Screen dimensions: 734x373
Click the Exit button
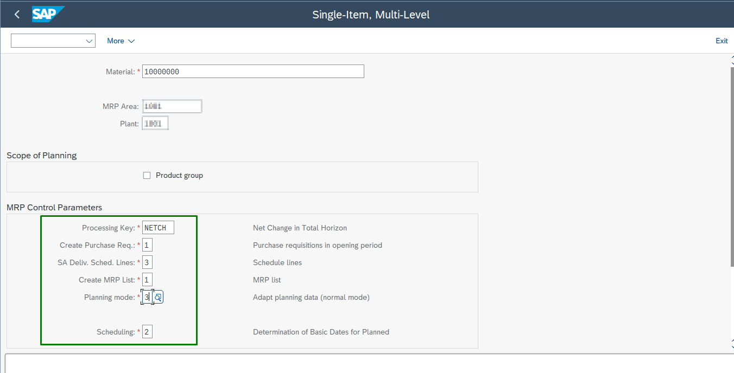coord(722,41)
